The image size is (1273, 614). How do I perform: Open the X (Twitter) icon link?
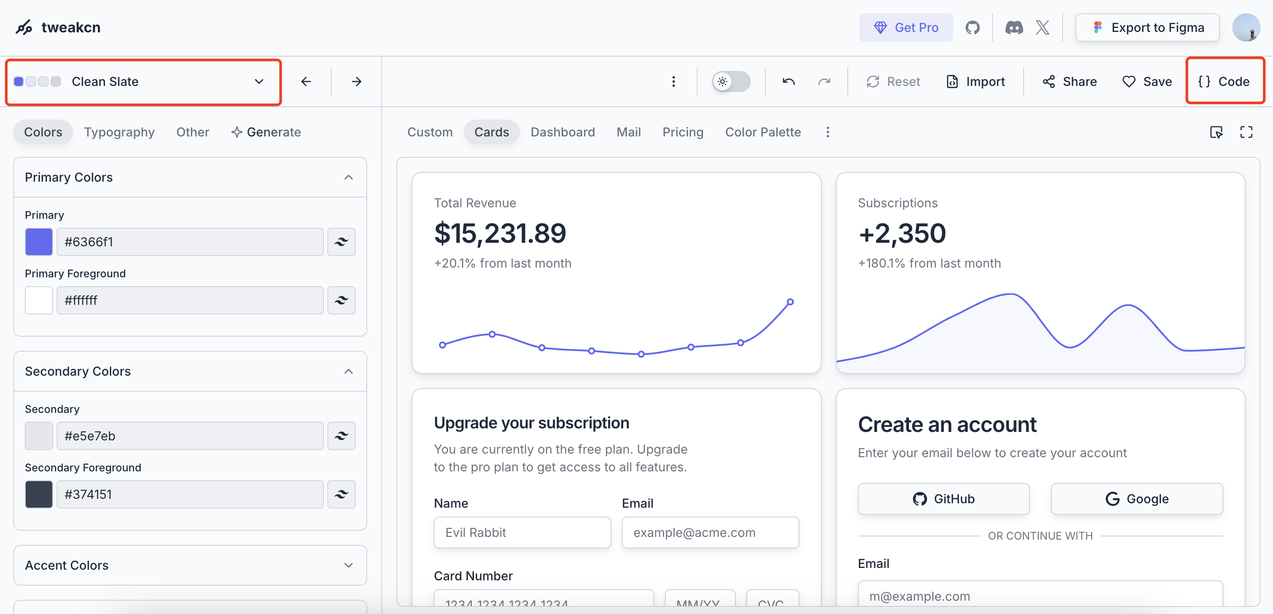click(1042, 27)
